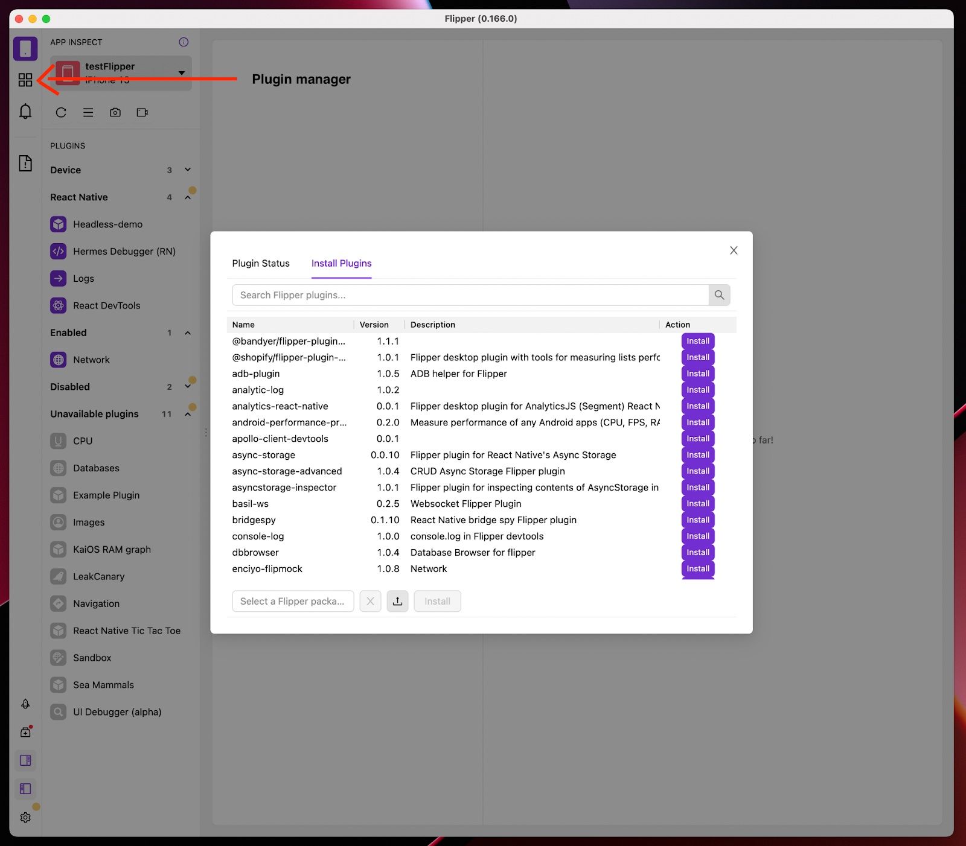Take a screenshot with the camera icon

[115, 112]
